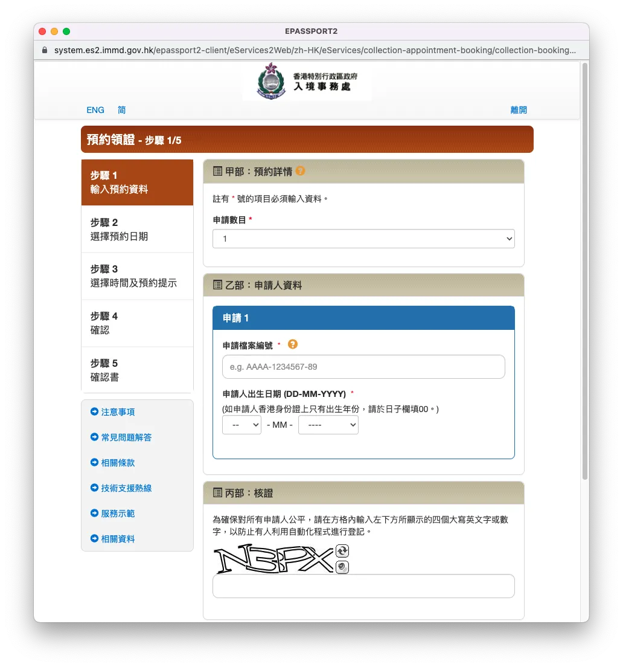Click the 預約領證 - 步驟 1/5 title bar

pyautogui.click(x=307, y=140)
